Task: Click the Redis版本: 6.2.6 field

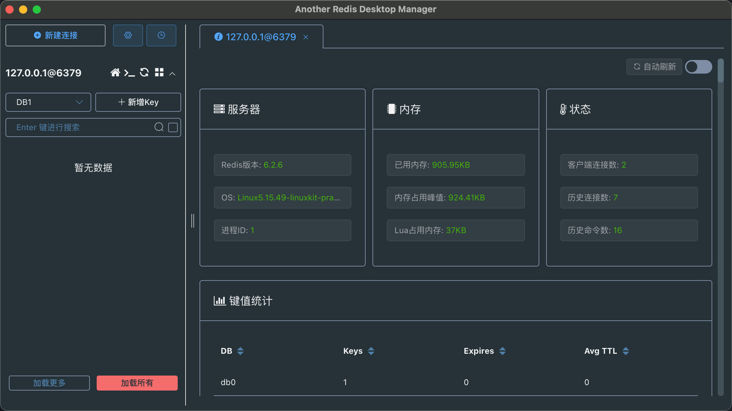Action: pos(283,165)
